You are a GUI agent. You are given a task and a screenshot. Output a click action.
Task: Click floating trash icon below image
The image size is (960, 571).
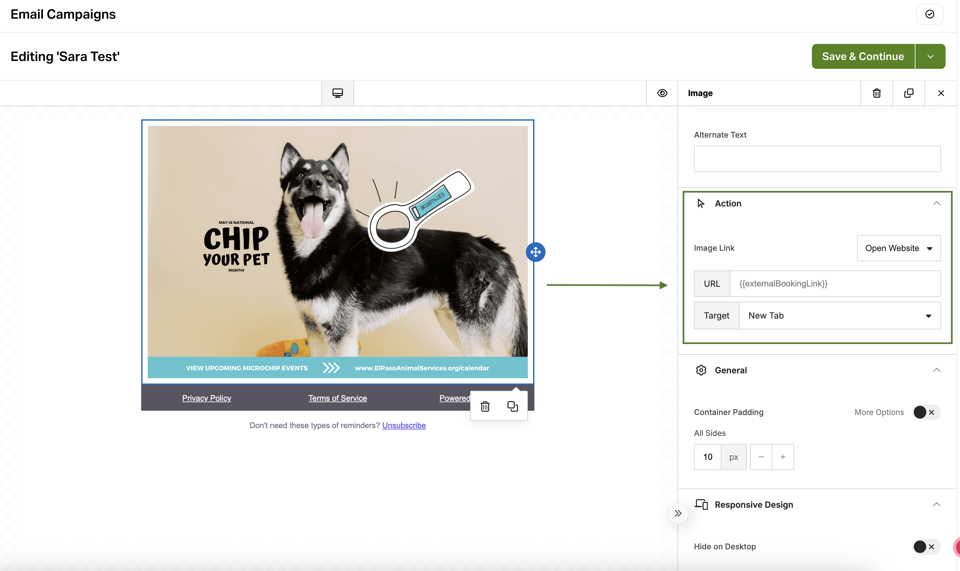pos(485,406)
